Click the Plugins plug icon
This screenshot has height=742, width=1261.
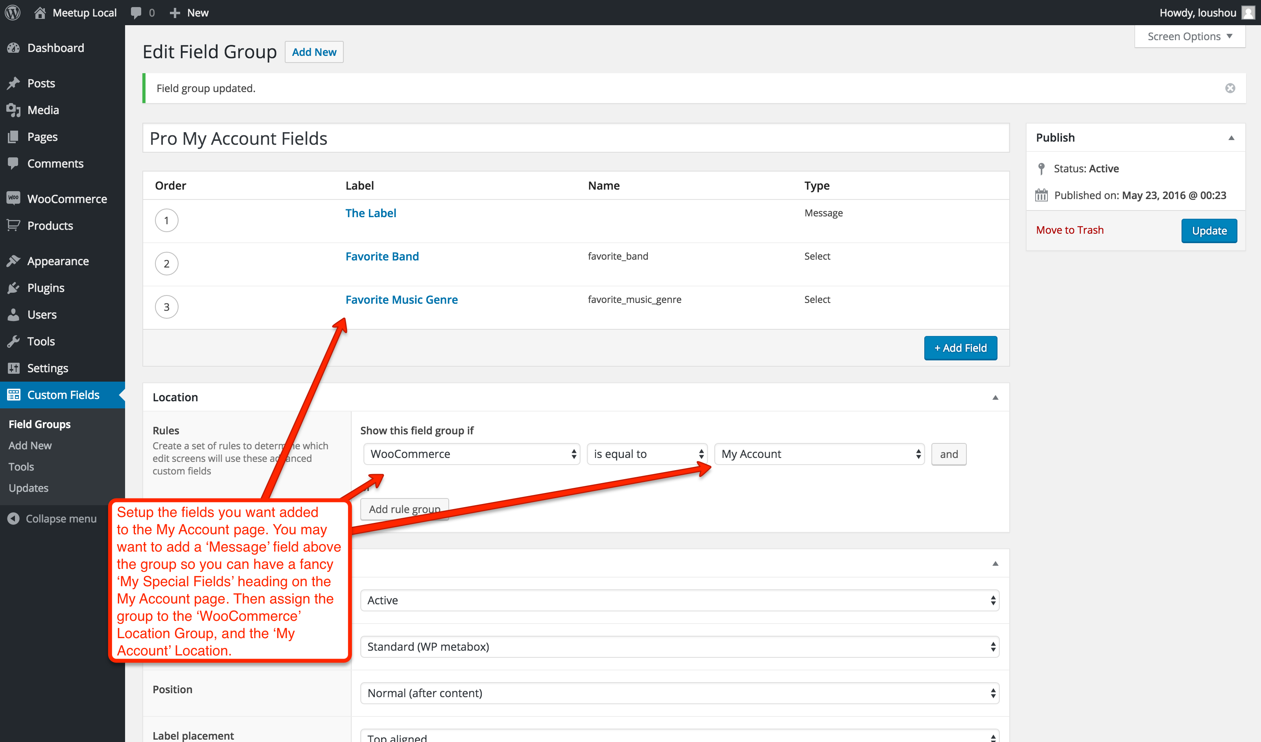click(13, 288)
